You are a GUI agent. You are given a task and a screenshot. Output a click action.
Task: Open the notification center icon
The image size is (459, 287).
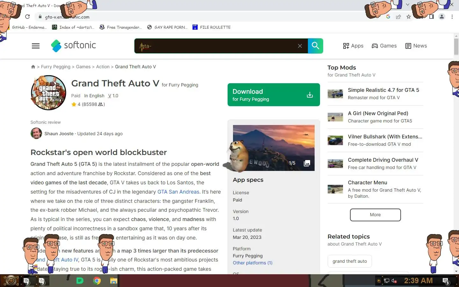tap(446, 281)
